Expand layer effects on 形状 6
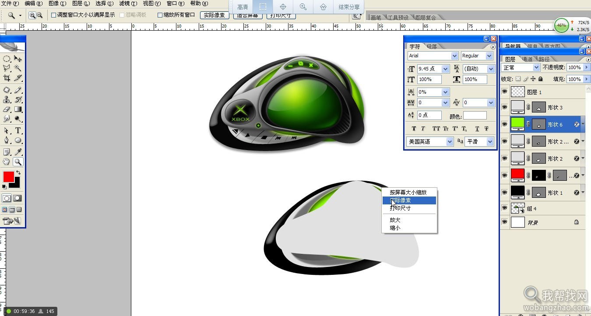Viewport: 591px width, 316px height. point(583,124)
